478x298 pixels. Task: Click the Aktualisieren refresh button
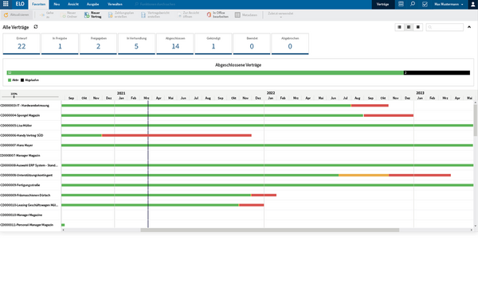tap(17, 15)
